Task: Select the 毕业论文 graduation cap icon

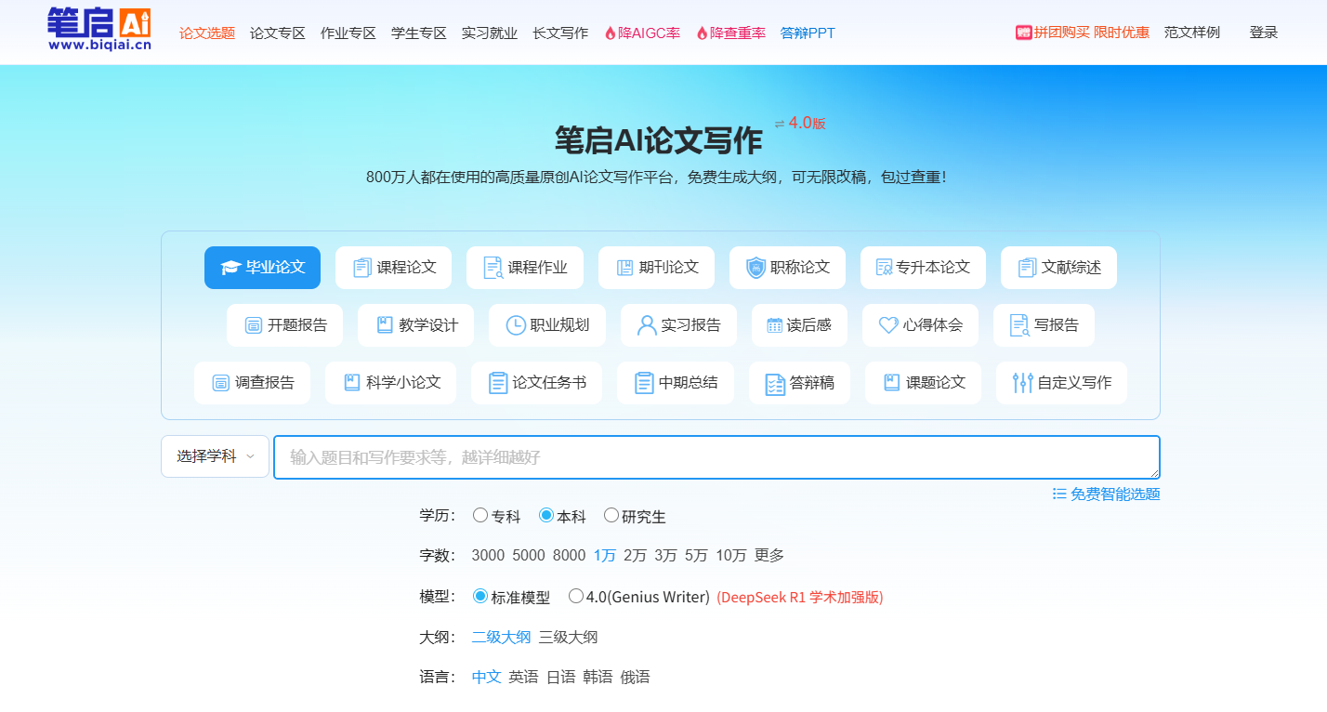Action: pos(230,268)
